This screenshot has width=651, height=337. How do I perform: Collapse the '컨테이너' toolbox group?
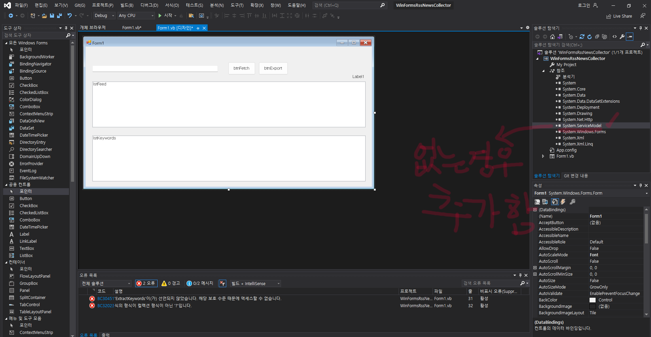pos(6,262)
